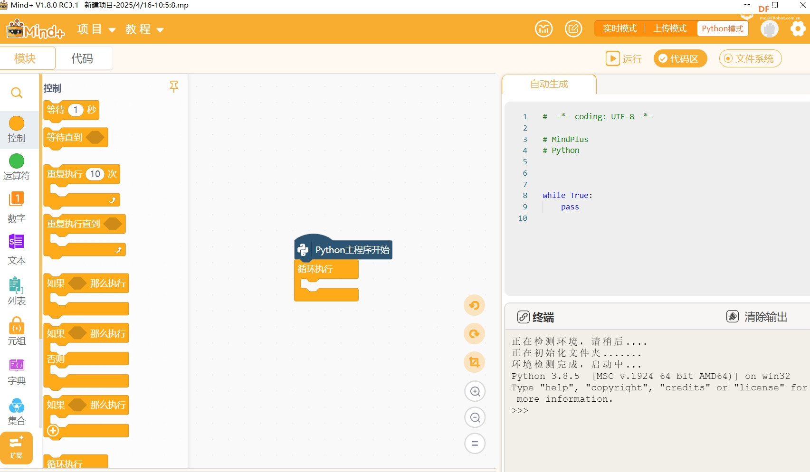This screenshot has height=472, width=810.
Task: Click the crop/screenshot workspace icon
Action: point(475,362)
